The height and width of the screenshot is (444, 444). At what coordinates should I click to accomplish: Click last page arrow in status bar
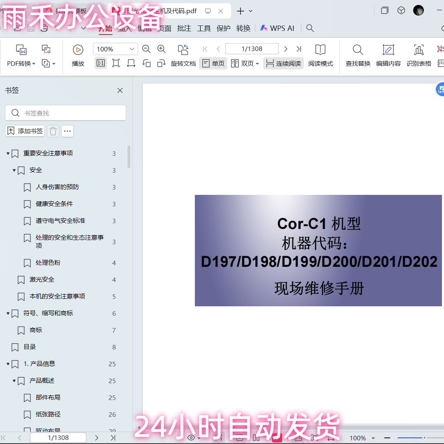[113, 438]
